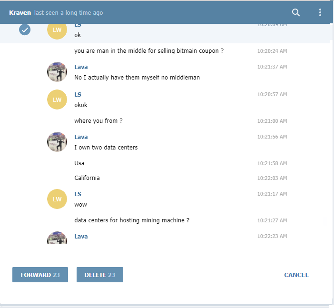Click LW avatar beside the 'ok' message
This screenshot has height=308, width=334.
click(x=57, y=30)
